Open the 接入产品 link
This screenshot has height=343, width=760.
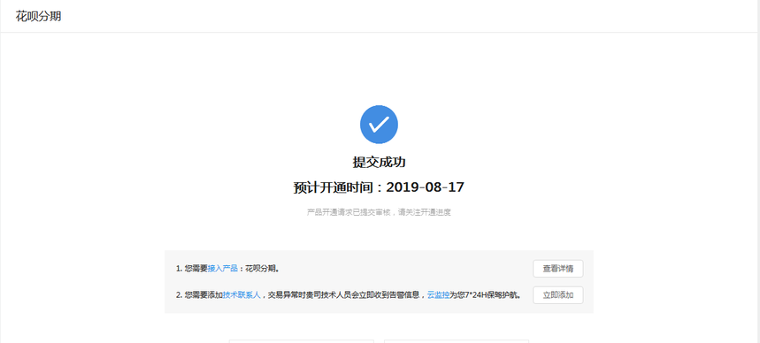[x=222, y=269]
